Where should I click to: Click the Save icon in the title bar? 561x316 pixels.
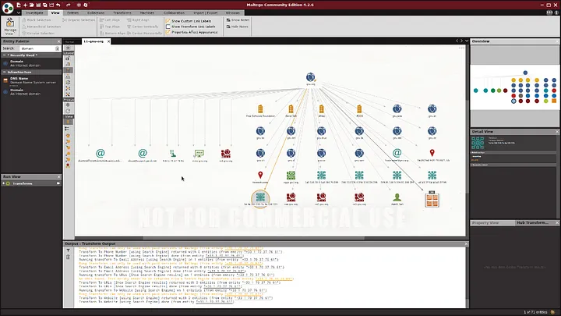[x=38, y=5]
